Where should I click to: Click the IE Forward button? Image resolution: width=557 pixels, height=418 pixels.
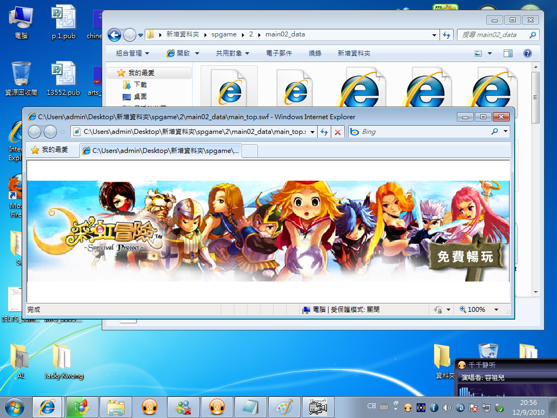coord(50,132)
